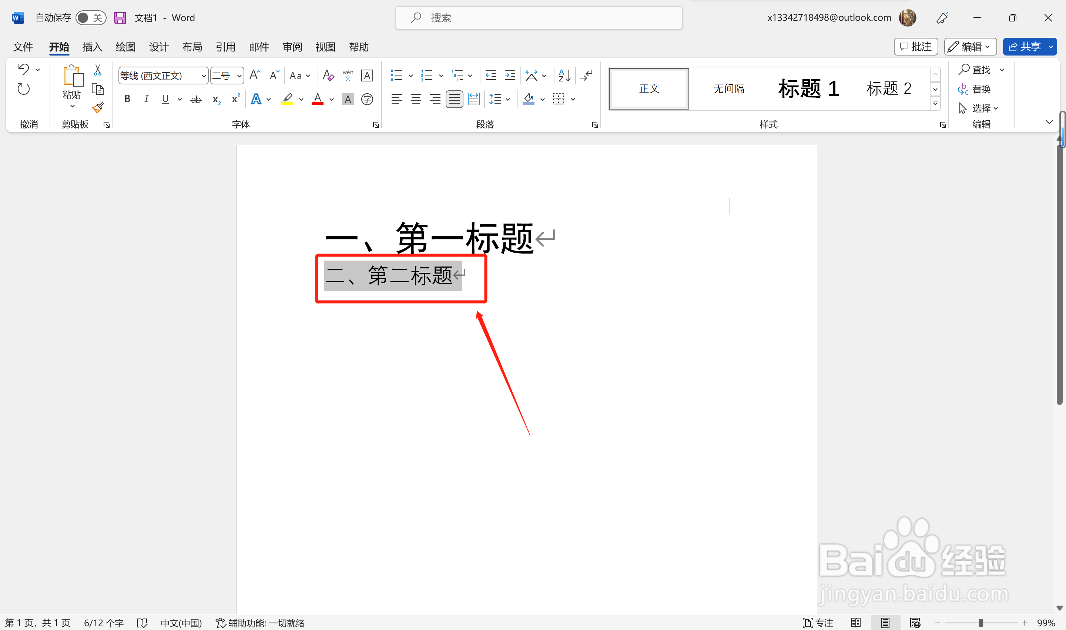Apply subscript formatting
This screenshot has width=1066, height=630.
[216, 99]
